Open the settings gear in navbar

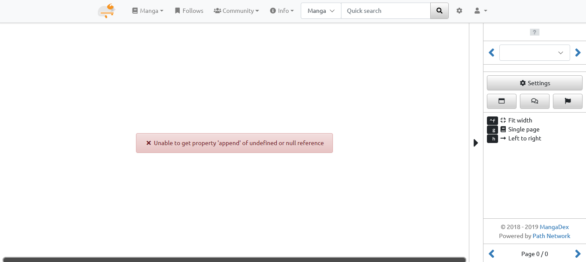coord(459,11)
